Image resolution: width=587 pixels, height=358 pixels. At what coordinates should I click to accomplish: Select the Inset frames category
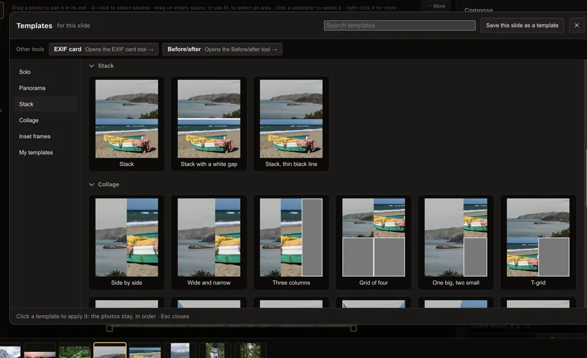45,136
